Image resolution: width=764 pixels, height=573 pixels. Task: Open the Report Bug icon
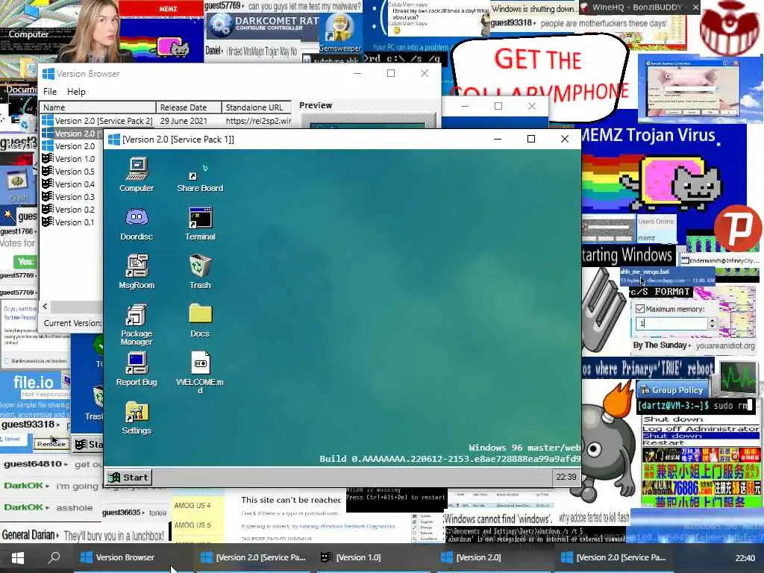point(137,369)
